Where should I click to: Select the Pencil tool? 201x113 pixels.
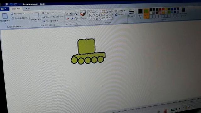click(x=68, y=14)
